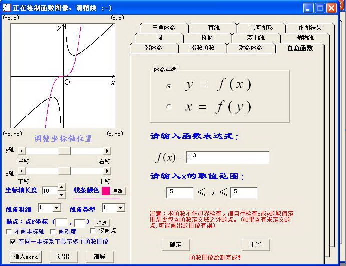Increase 坐标轴长度 with the up arrow

[x=62, y=187]
